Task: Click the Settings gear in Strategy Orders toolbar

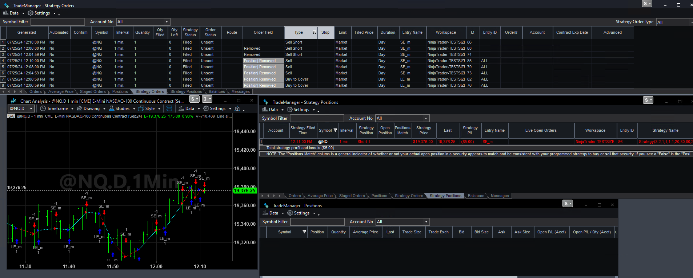Action: [x=31, y=13]
